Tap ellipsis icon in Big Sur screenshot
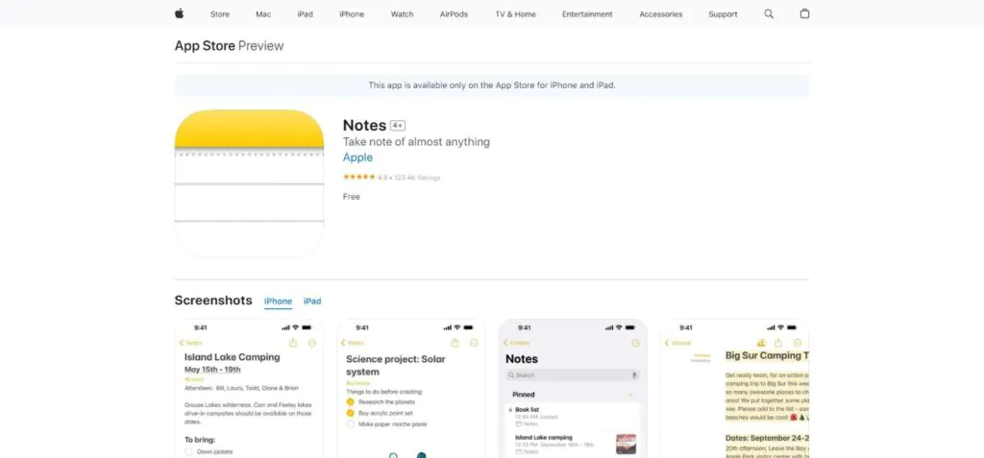 pyautogui.click(x=798, y=343)
